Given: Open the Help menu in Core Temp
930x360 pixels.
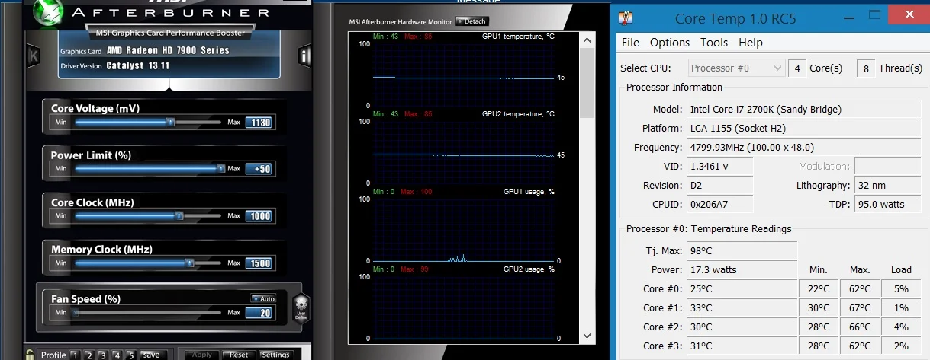Looking at the screenshot, I should point(751,43).
